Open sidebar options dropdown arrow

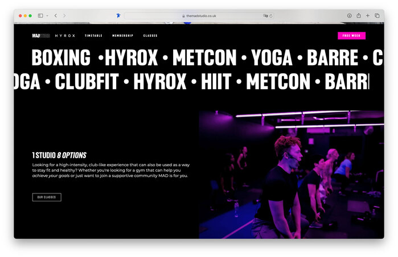[47, 16]
